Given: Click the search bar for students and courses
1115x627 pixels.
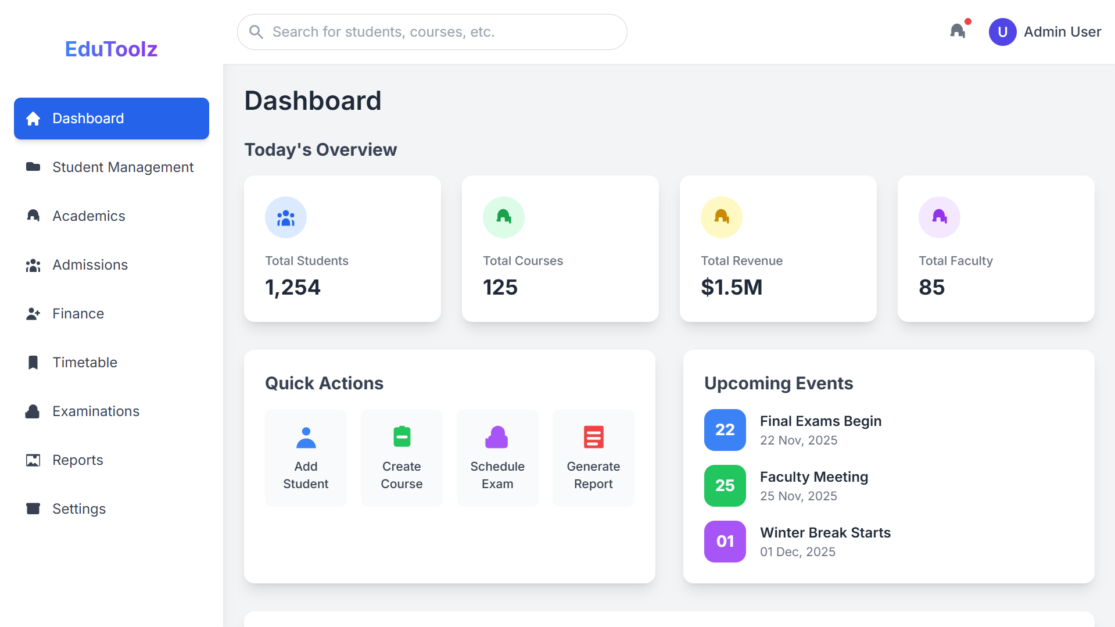Looking at the screenshot, I should [x=431, y=31].
